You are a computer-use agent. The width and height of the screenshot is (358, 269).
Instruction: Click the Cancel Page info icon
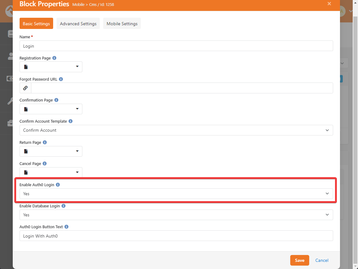(45, 163)
